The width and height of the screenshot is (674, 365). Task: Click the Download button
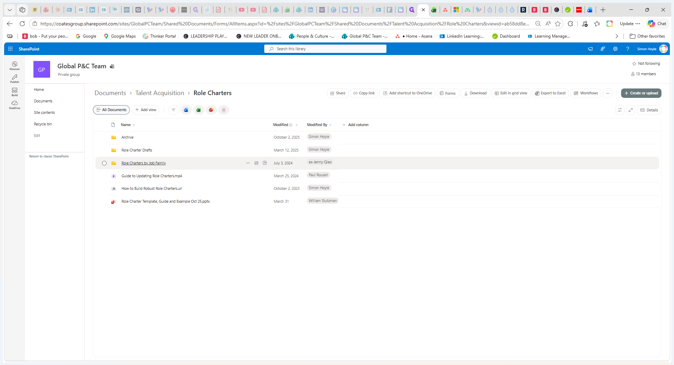[x=476, y=93]
